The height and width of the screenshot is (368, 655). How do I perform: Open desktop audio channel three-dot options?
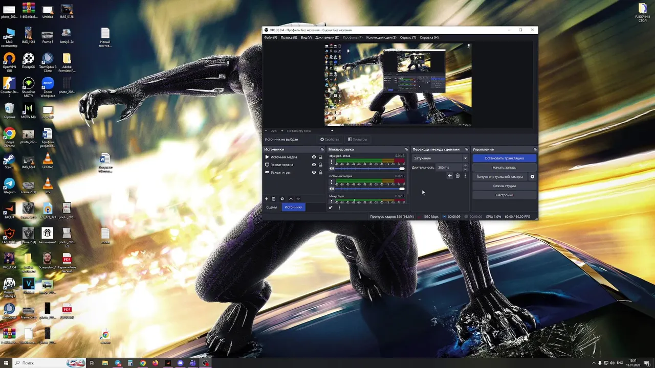click(332, 162)
